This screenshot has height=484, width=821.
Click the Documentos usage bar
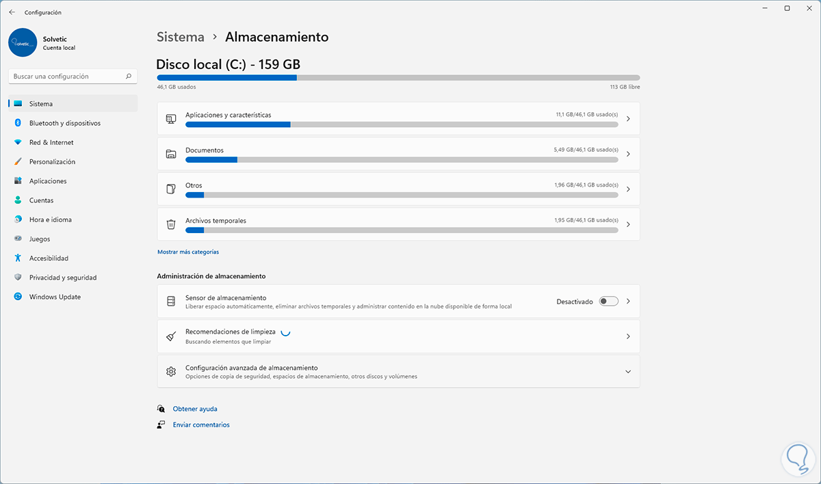coord(402,159)
